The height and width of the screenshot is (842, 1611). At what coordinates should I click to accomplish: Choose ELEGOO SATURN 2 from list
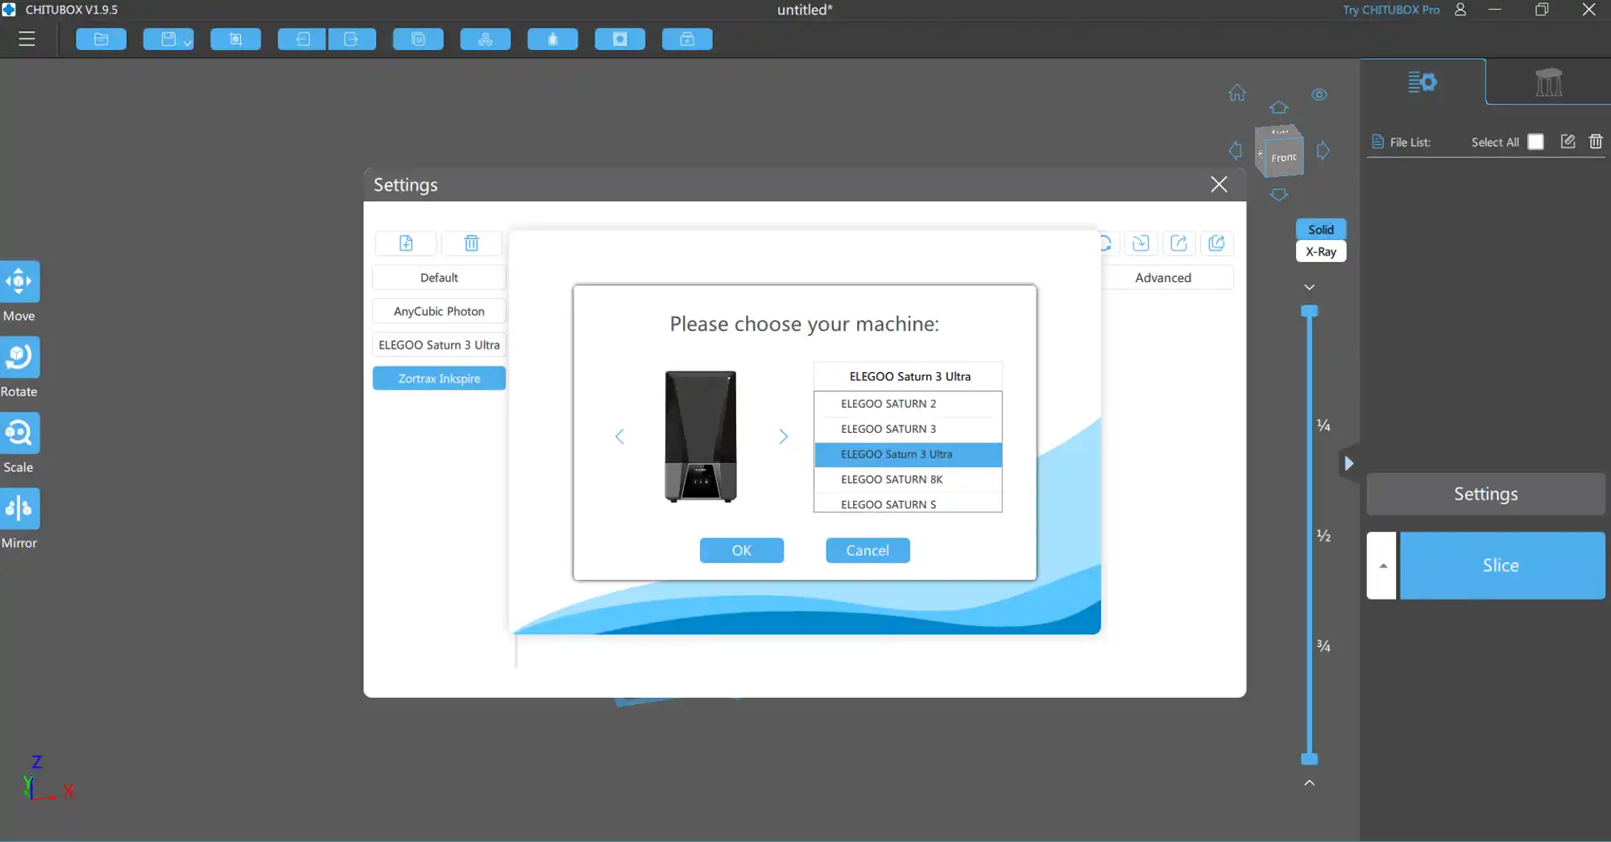click(908, 404)
